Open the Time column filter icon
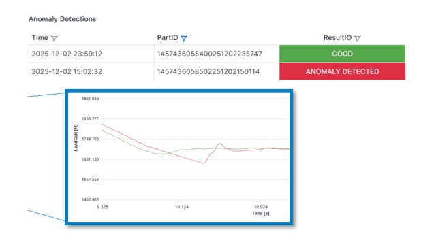Viewport: 436px width, 245px height. click(54, 38)
